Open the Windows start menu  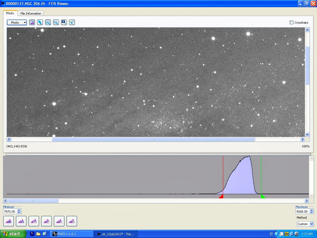click(13, 234)
